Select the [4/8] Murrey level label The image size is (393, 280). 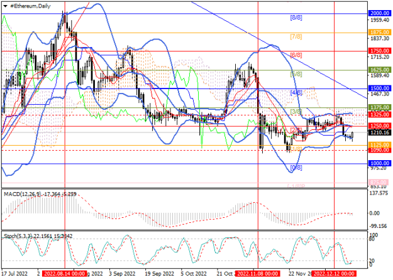coord(296,93)
